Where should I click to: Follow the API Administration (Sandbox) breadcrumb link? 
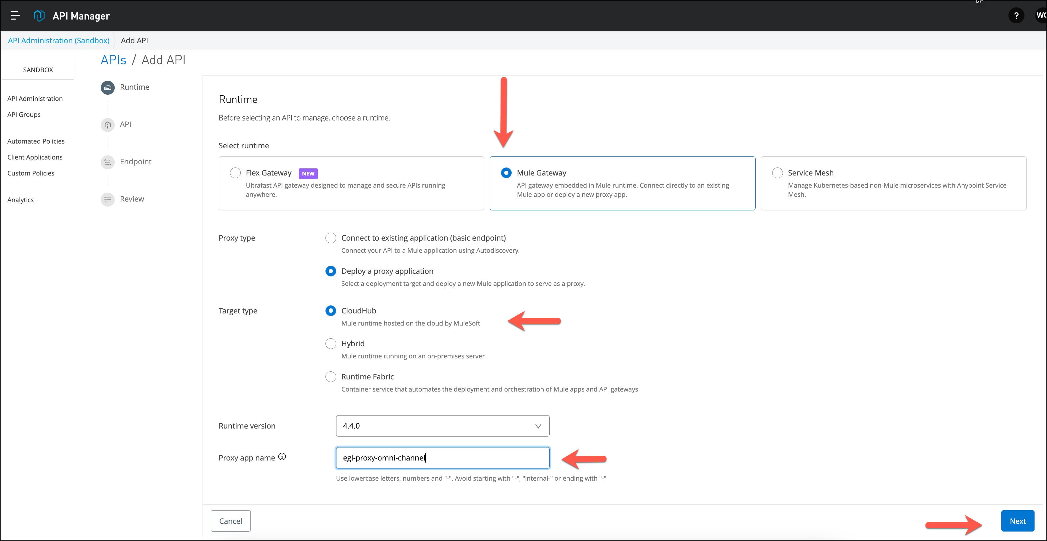tap(58, 41)
